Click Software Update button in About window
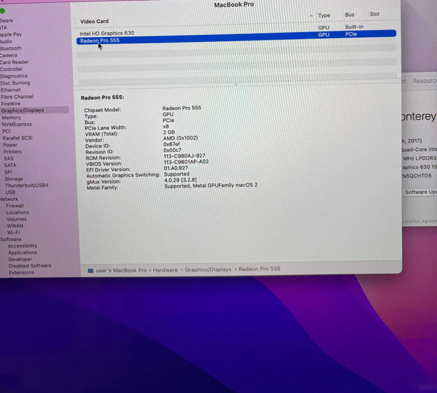This screenshot has height=393, width=437. click(421, 192)
